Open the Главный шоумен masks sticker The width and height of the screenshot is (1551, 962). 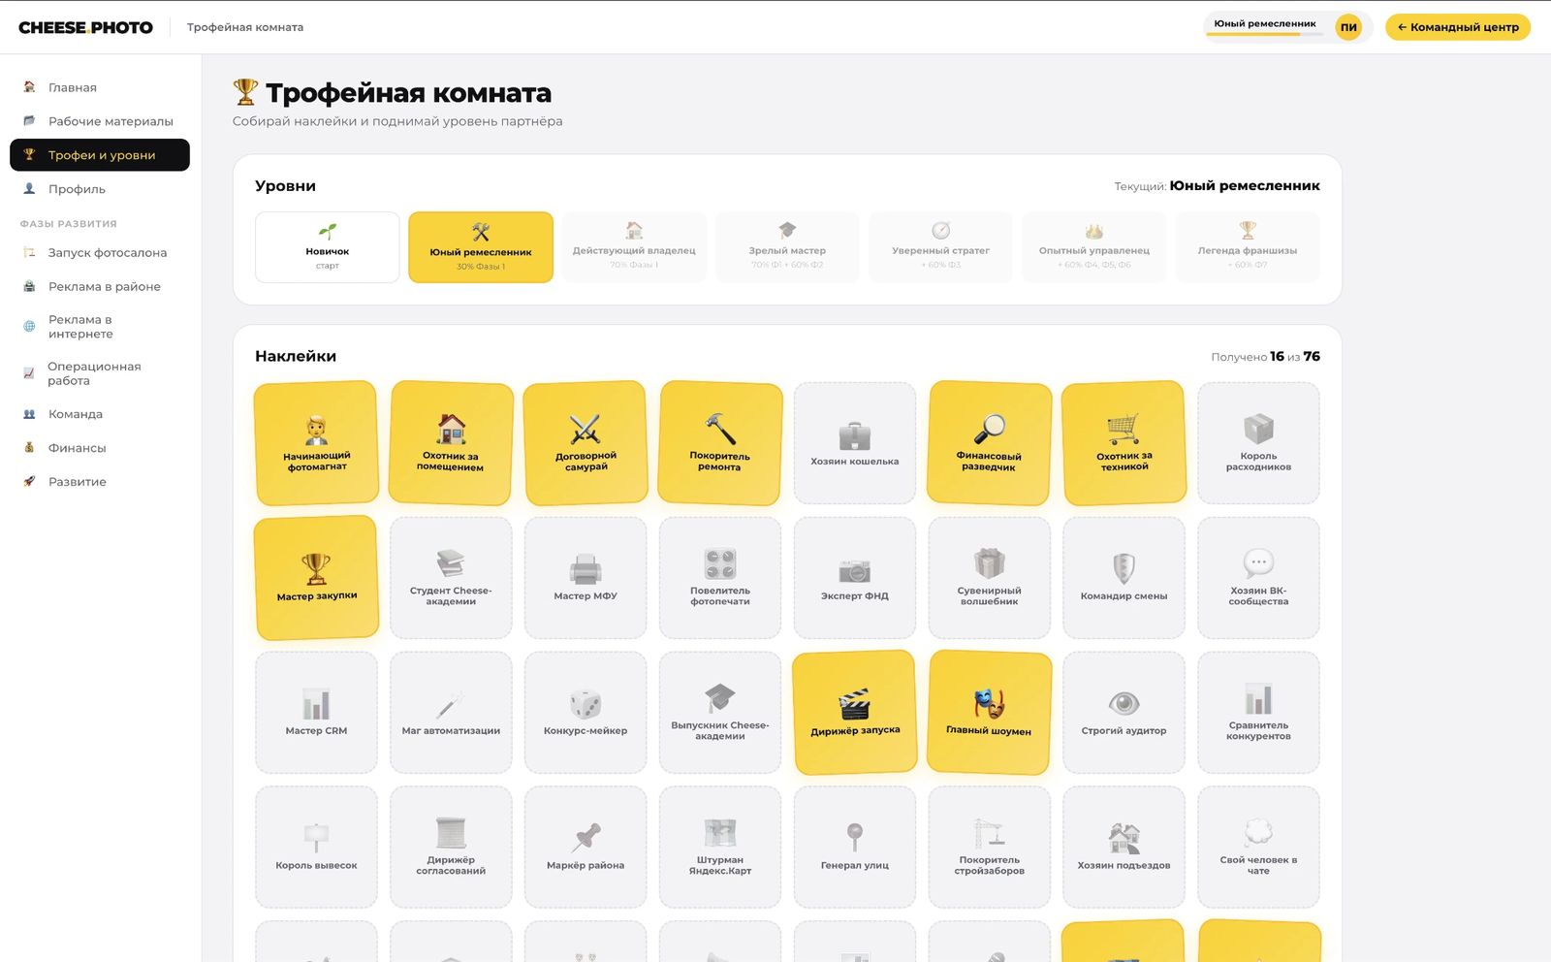tap(989, 713)
